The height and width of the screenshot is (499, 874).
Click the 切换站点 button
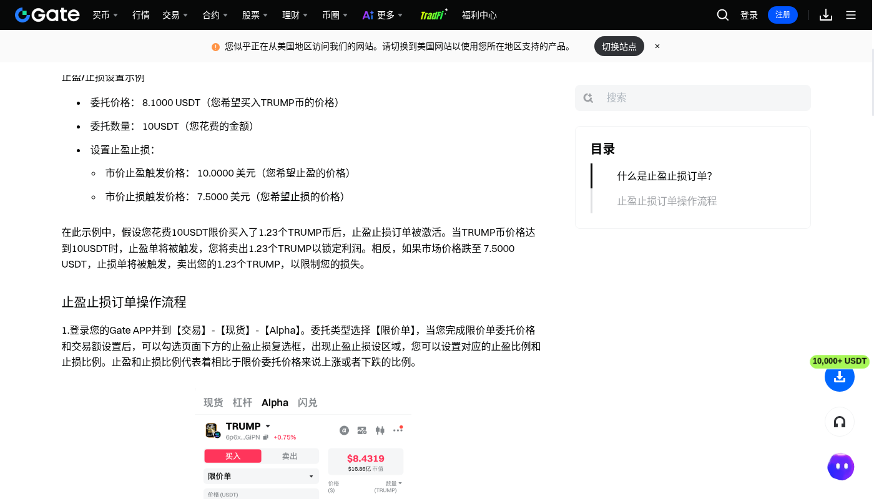619,46
